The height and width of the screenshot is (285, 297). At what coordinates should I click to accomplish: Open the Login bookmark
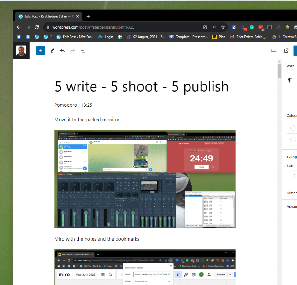click(106, 37)
